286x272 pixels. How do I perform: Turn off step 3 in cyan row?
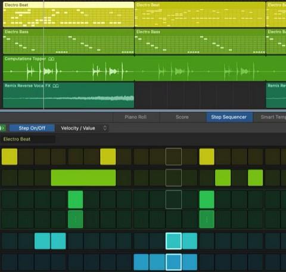coord(42,241)
